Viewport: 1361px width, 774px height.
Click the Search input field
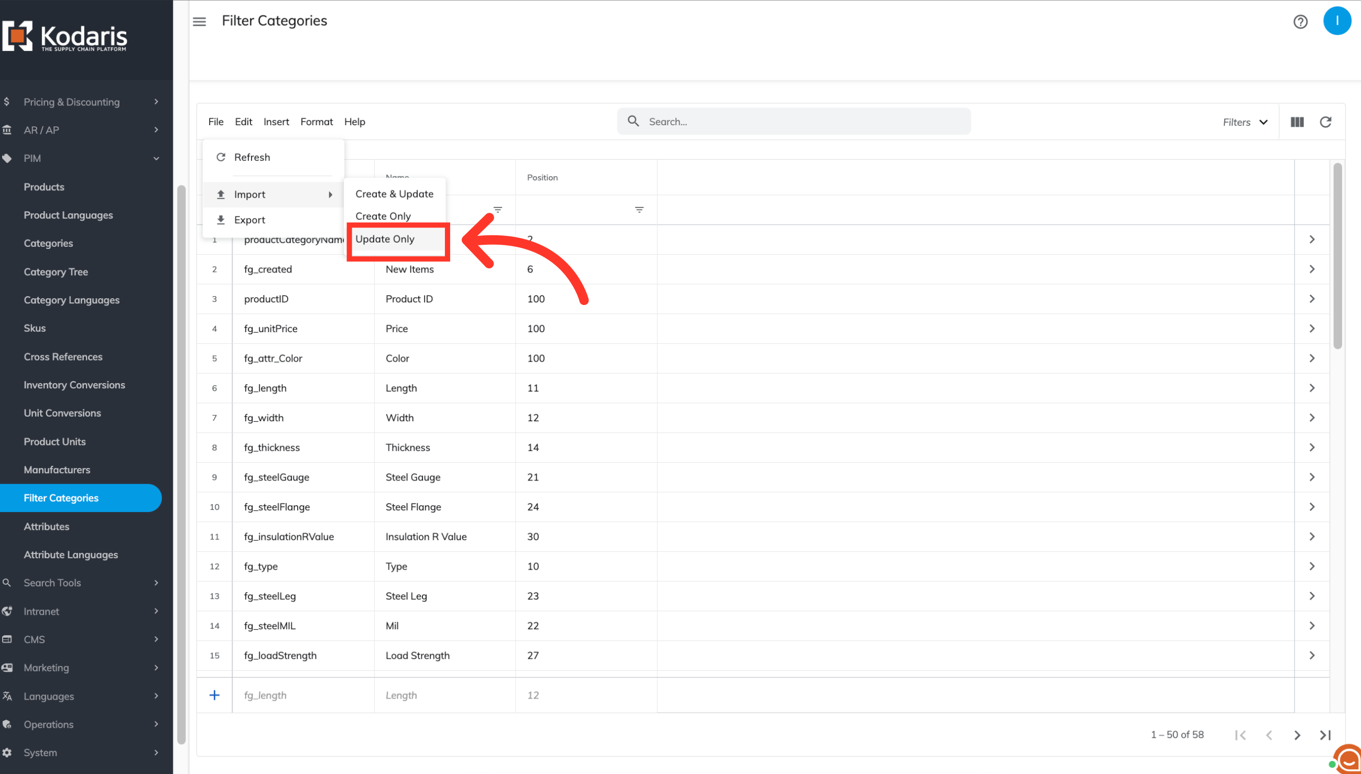click(798, 122)
